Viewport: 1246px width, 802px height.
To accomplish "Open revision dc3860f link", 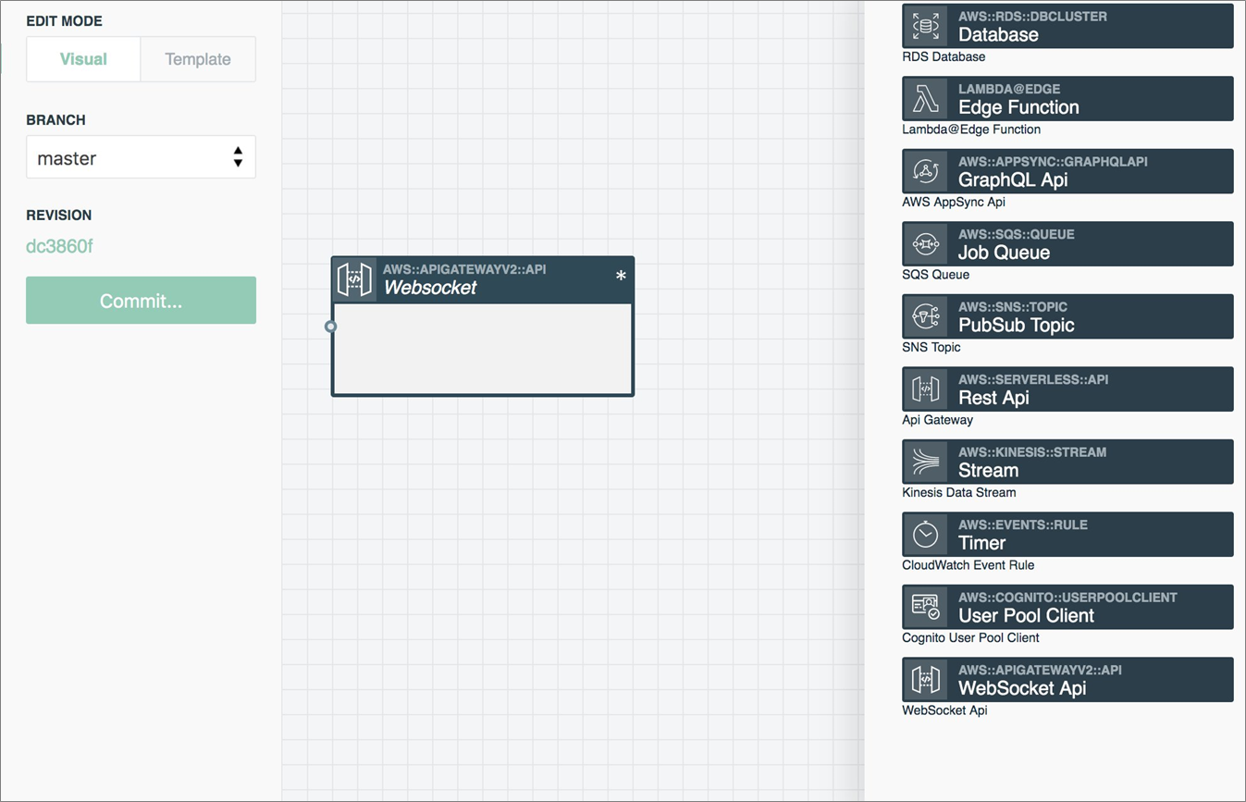I will tap(59, 247).
